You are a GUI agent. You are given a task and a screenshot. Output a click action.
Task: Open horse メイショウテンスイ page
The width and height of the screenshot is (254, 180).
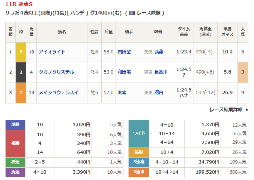(x=59, y=92)
